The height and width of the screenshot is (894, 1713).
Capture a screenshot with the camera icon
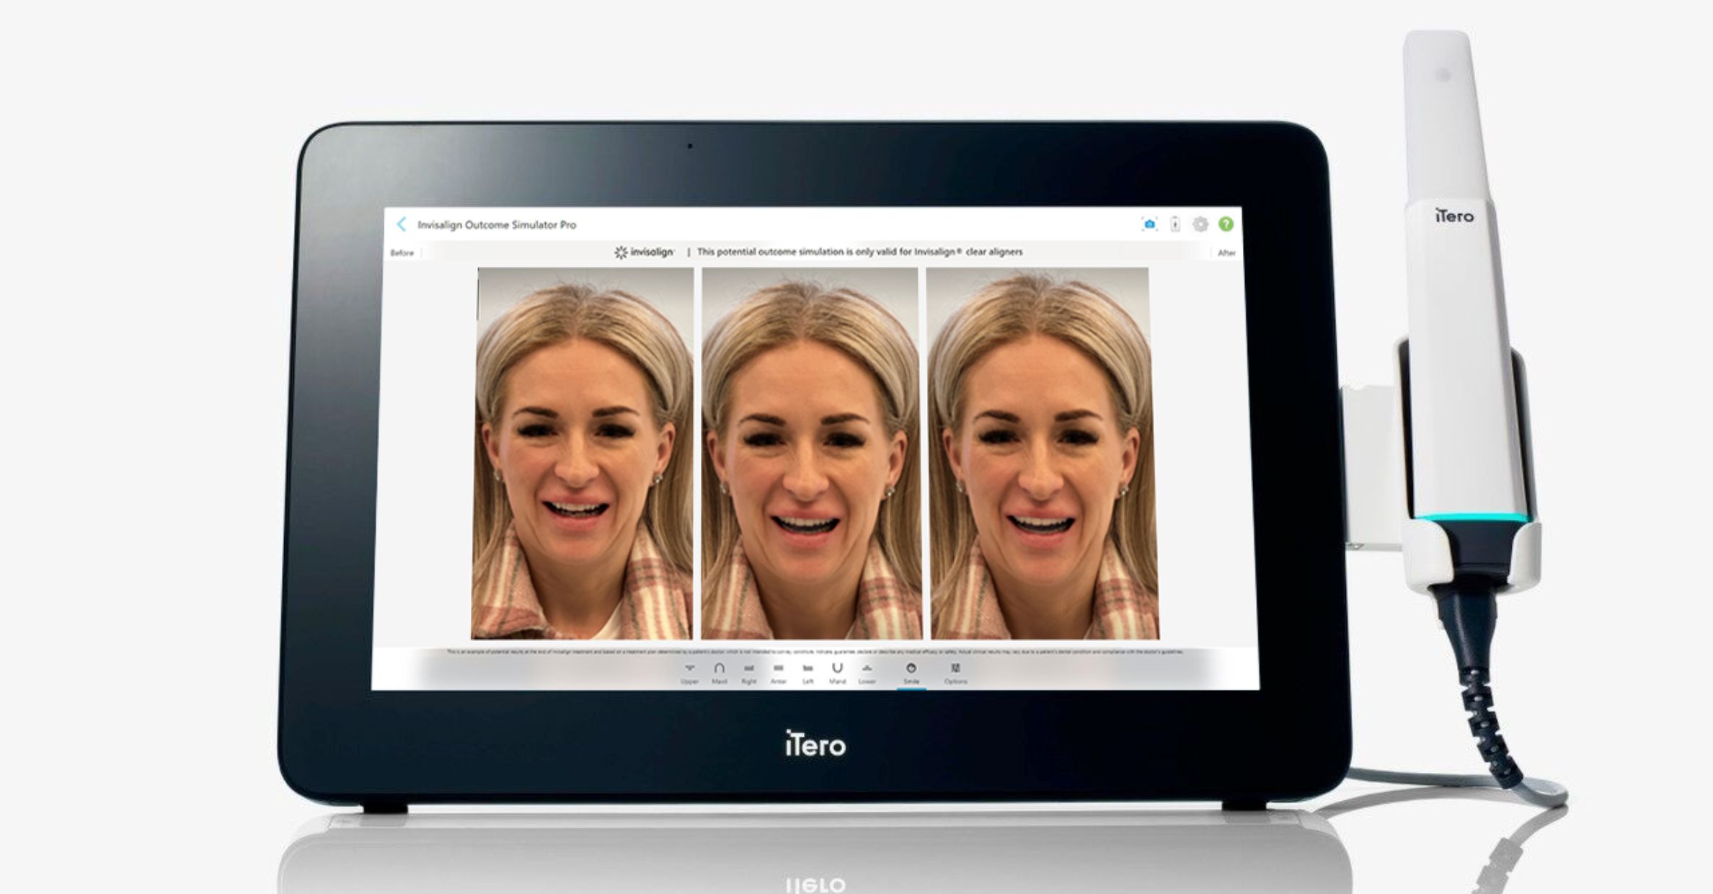click(1149, 224)
